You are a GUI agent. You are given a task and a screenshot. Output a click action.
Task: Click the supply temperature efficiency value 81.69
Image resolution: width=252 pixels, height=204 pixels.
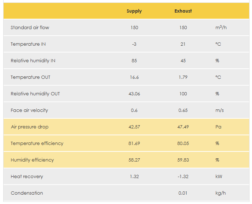click(134, 144)
